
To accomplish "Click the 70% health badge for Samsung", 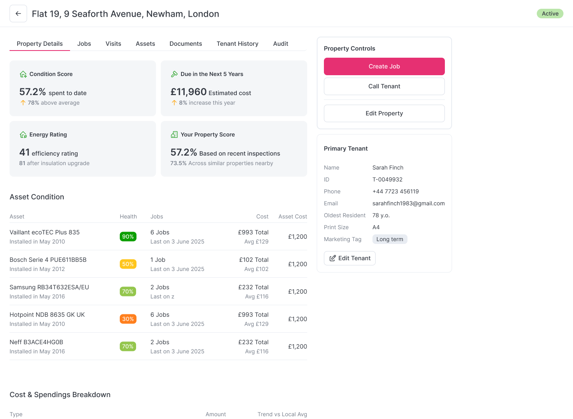I will pos(128,291).
